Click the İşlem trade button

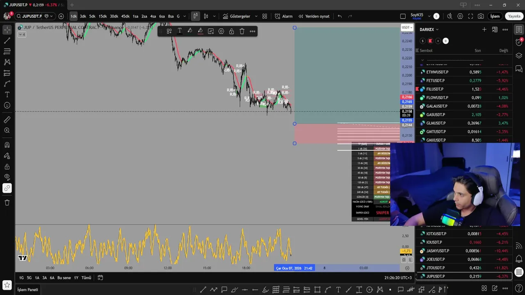click(495, 16)
